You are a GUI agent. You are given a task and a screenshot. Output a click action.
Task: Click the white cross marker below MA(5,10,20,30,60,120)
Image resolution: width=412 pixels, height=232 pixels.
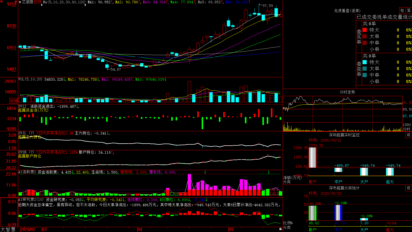pos(85,5)
